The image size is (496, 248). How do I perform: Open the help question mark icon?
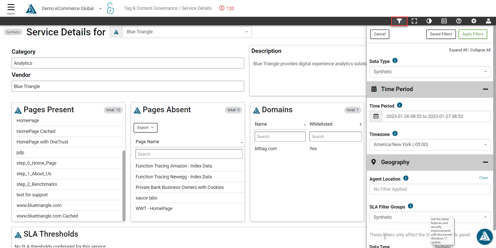point(459,21)
